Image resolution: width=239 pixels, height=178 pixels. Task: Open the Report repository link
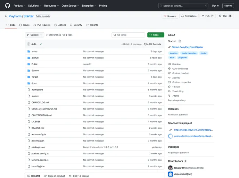(177, 100)
